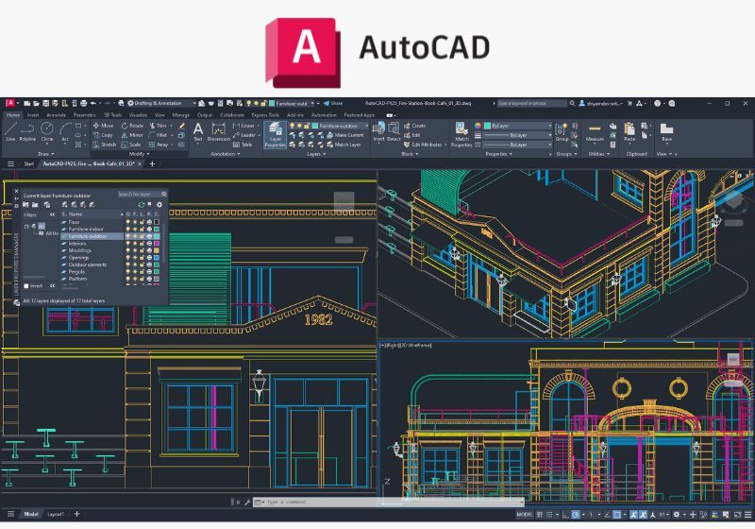
Task: Activate the Stretch tool
Action: pos(104,145)
